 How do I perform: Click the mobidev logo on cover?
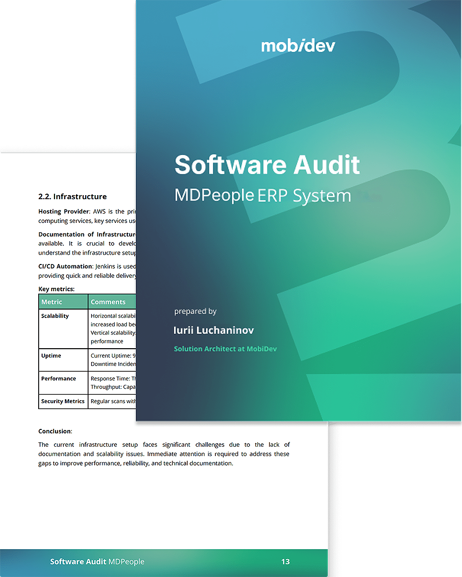tap(298, 46)
